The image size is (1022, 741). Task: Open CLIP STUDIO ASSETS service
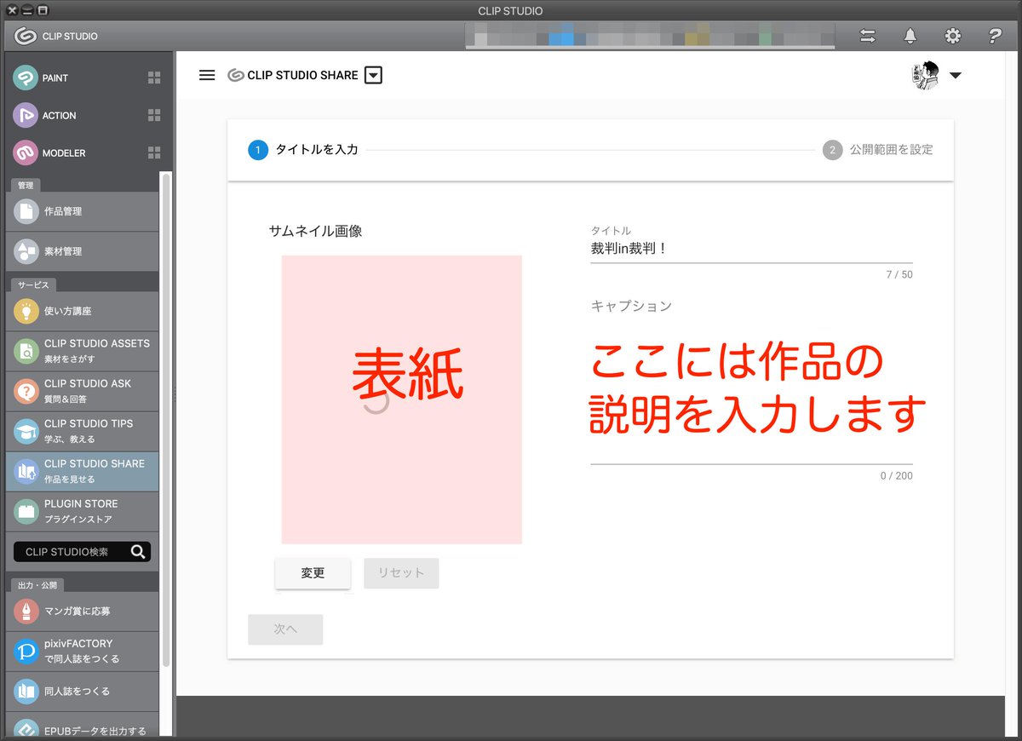[83, 351]
